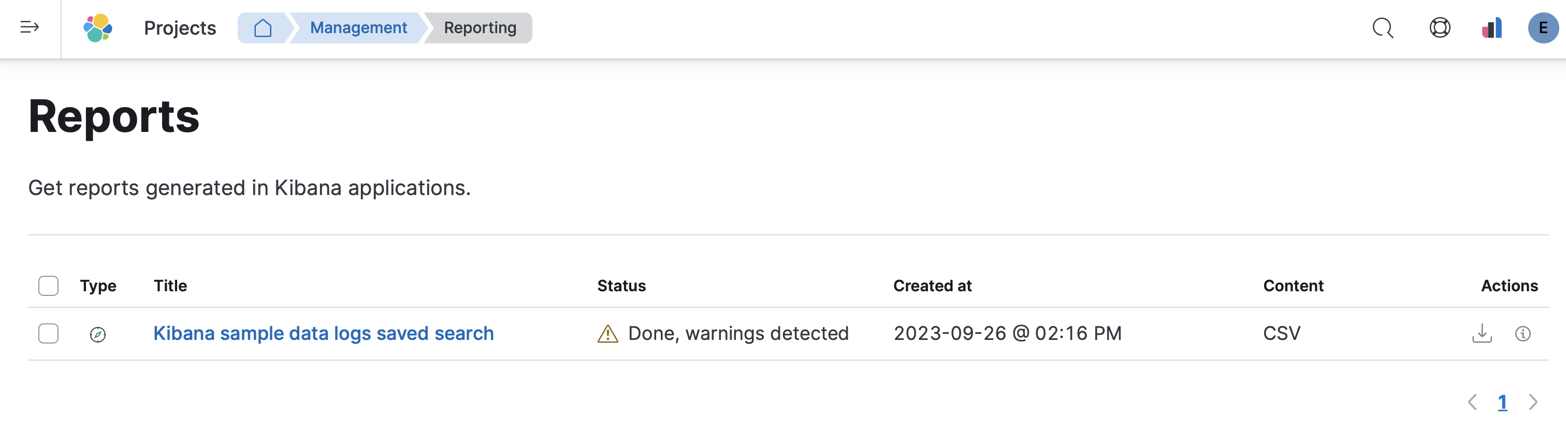The image size is (1566, 432).
Task: Click the Discover compass icon in the Type column
Action: (x=98, y=334)
